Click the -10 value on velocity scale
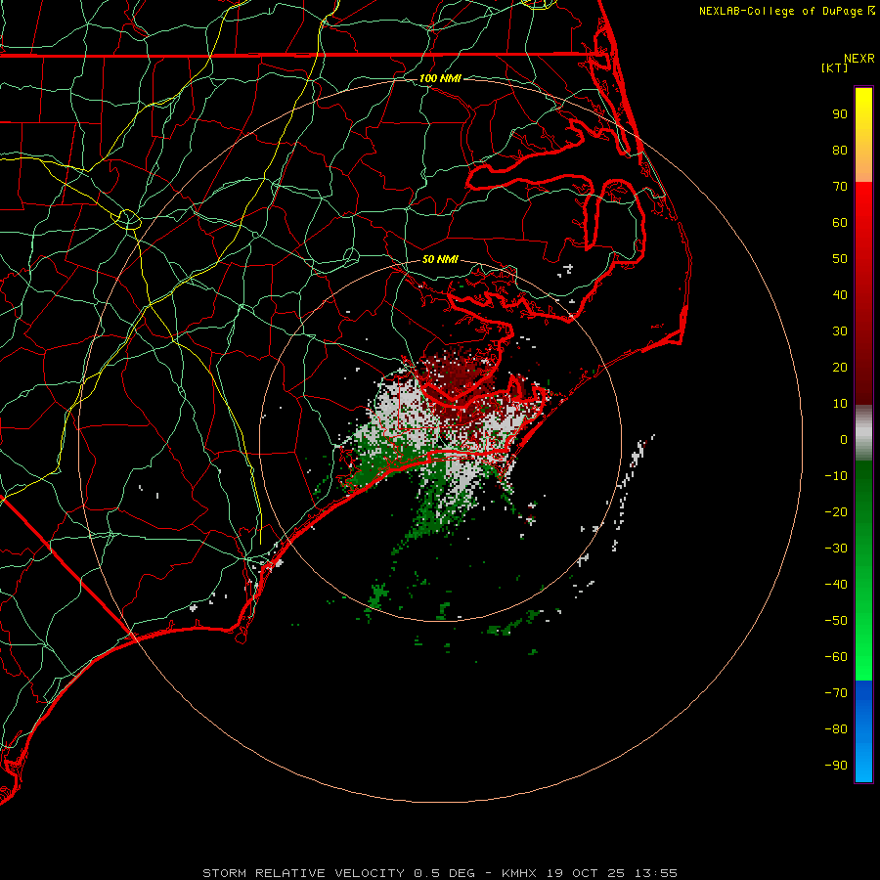 point(836,476)
